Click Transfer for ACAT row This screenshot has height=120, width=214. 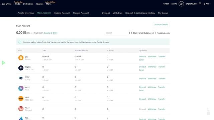[162, 109]
